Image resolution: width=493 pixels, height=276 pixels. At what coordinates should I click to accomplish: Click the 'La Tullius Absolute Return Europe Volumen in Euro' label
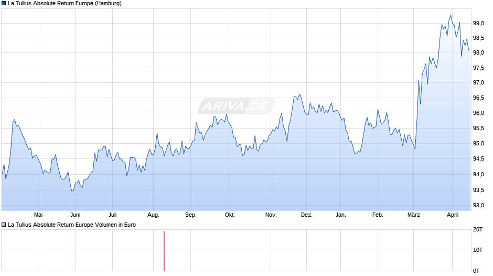point(72,225)
